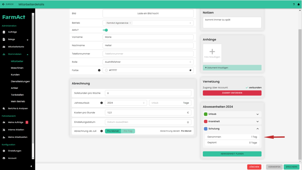Open Kunden in the sidebar
Viewport: 302px width, 170px height.
pos(15,75)
